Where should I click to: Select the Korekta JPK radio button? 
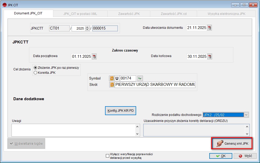pyautogui.click(x=36, y=73)
